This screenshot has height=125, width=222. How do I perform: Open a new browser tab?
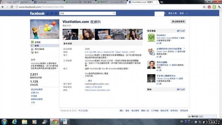pos(162,2)
